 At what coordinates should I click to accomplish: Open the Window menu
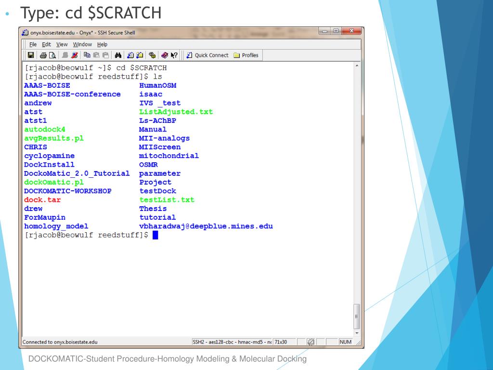tap(82, 44)
